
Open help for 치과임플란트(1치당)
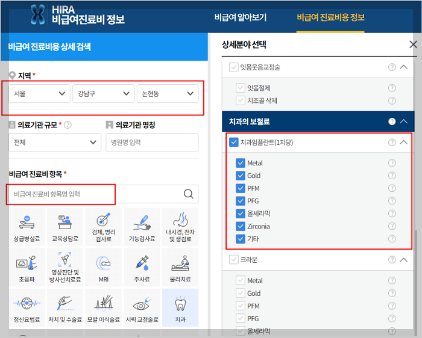point(392,143)
